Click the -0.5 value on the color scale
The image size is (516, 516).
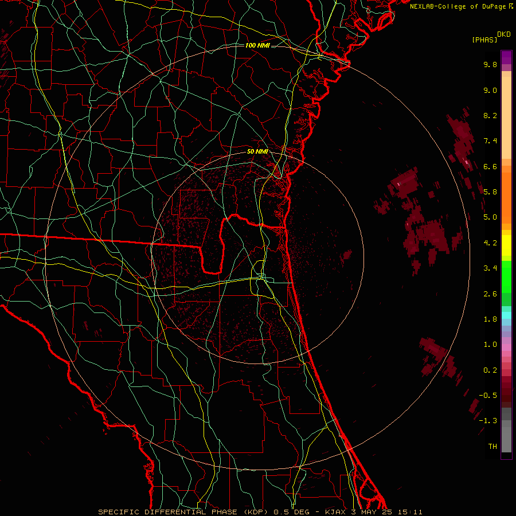point(488,396)
